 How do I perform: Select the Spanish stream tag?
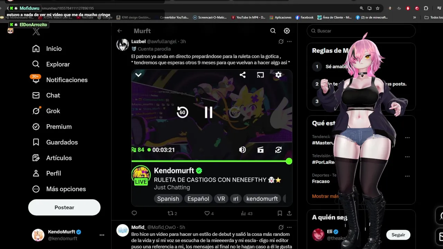(168, 199)
